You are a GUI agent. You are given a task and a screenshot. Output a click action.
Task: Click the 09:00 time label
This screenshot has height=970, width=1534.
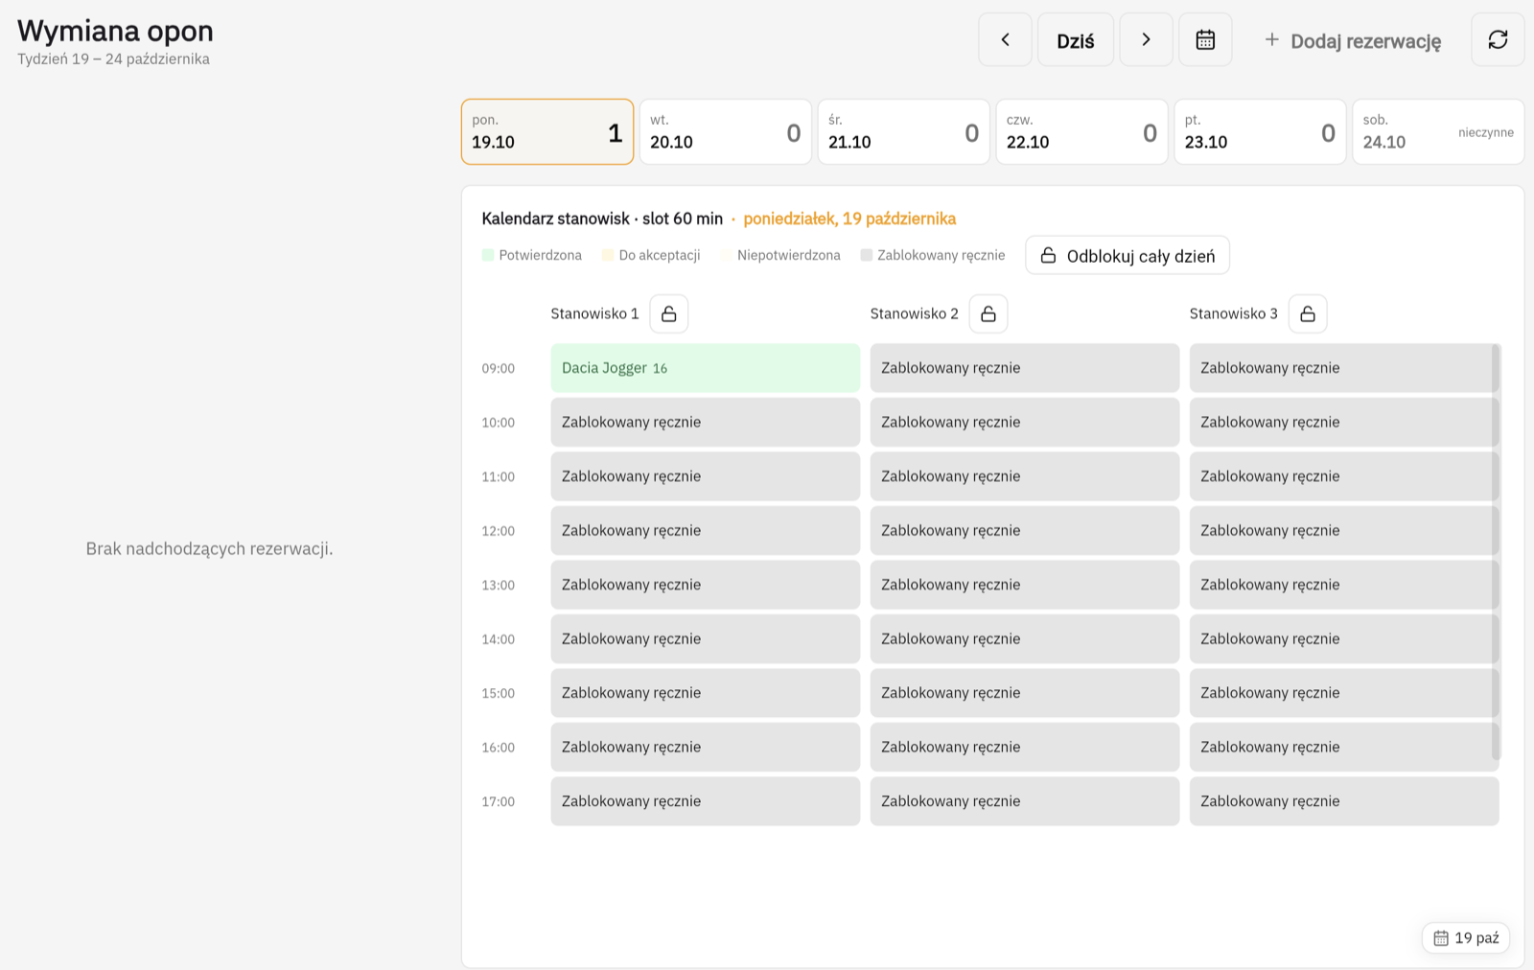coord(499,368)
